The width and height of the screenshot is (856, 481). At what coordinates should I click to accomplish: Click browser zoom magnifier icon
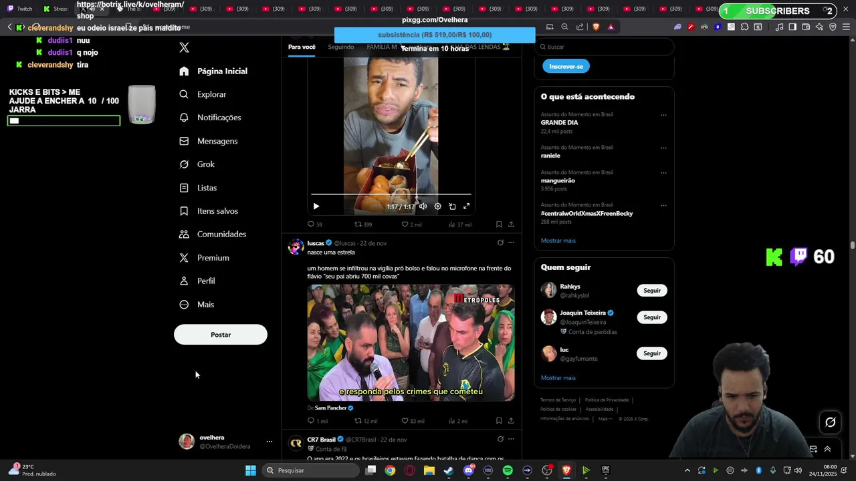click(564, 27)
